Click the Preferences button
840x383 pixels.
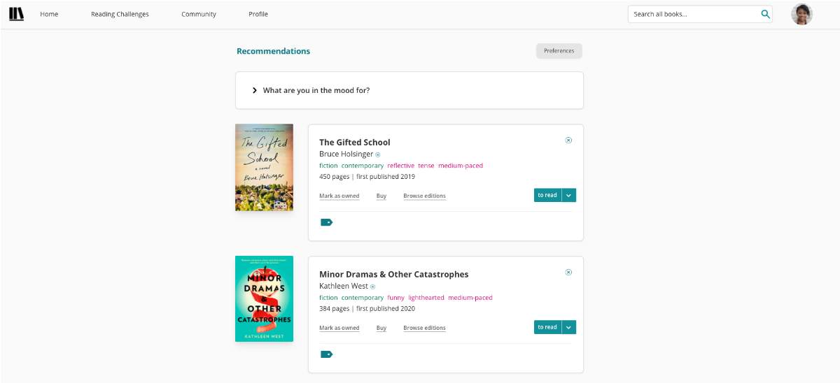point(559,51)
